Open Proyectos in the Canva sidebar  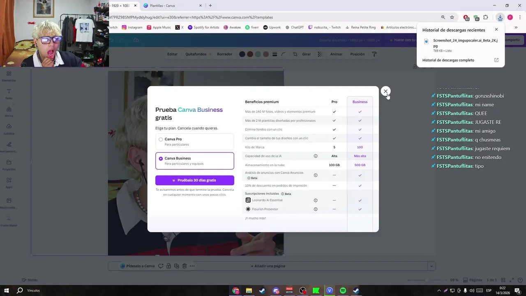pos(9,165)
